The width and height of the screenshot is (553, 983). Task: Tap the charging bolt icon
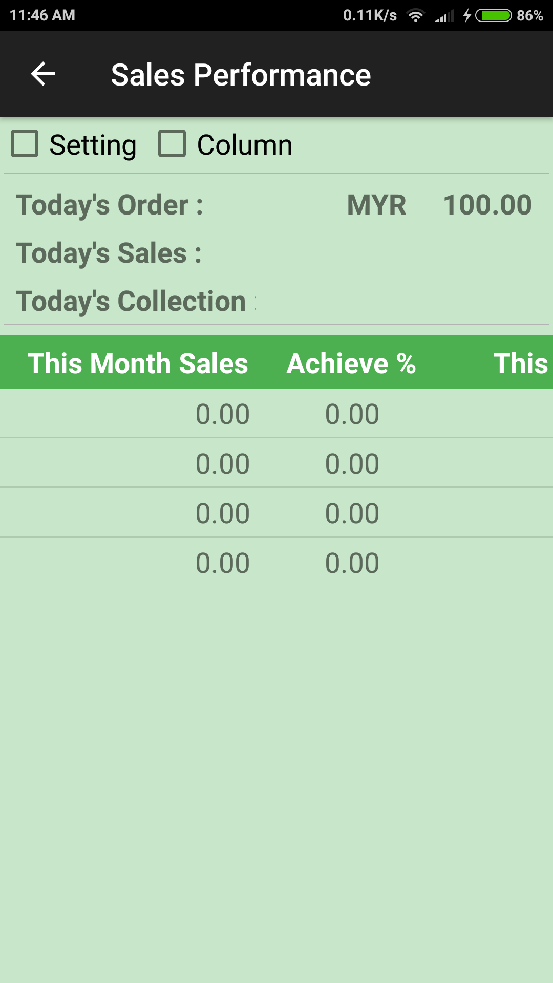467,16
